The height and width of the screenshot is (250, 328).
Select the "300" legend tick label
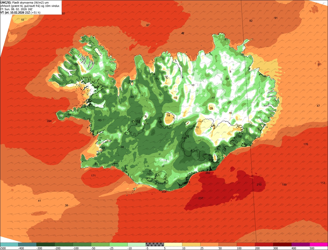(275, 248)
